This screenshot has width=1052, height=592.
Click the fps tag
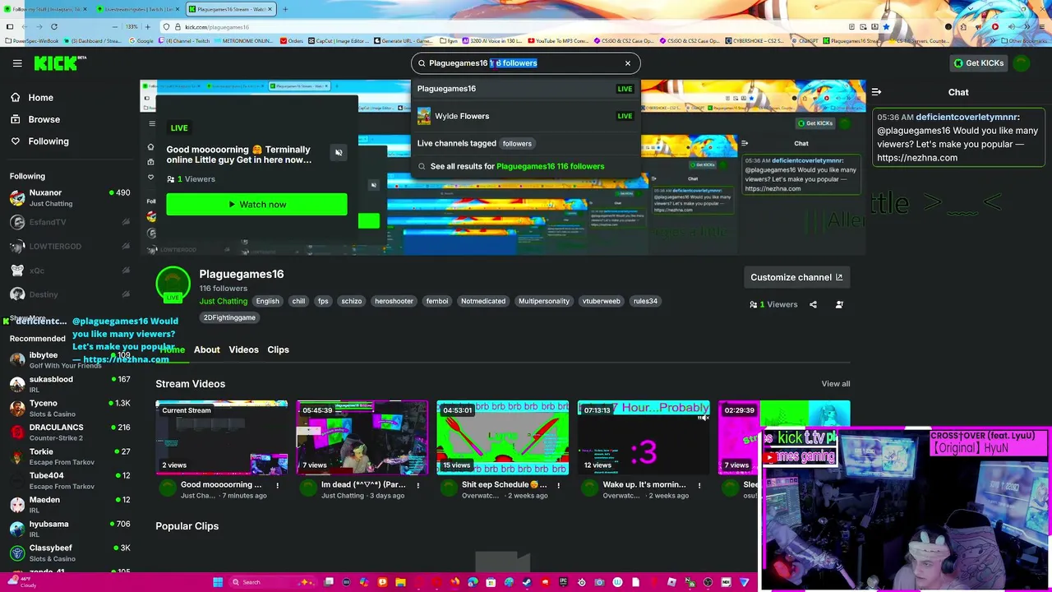[323, 301]
